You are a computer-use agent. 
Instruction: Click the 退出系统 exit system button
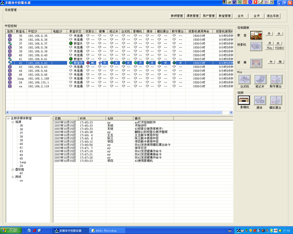273,16
